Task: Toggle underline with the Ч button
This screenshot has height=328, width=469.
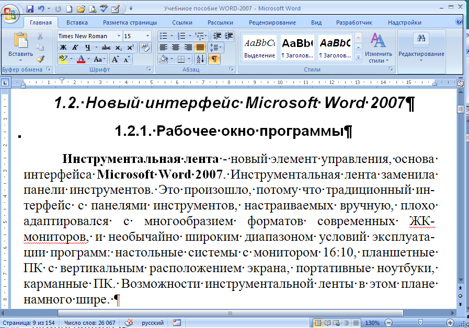Action: tap(87, 48)
